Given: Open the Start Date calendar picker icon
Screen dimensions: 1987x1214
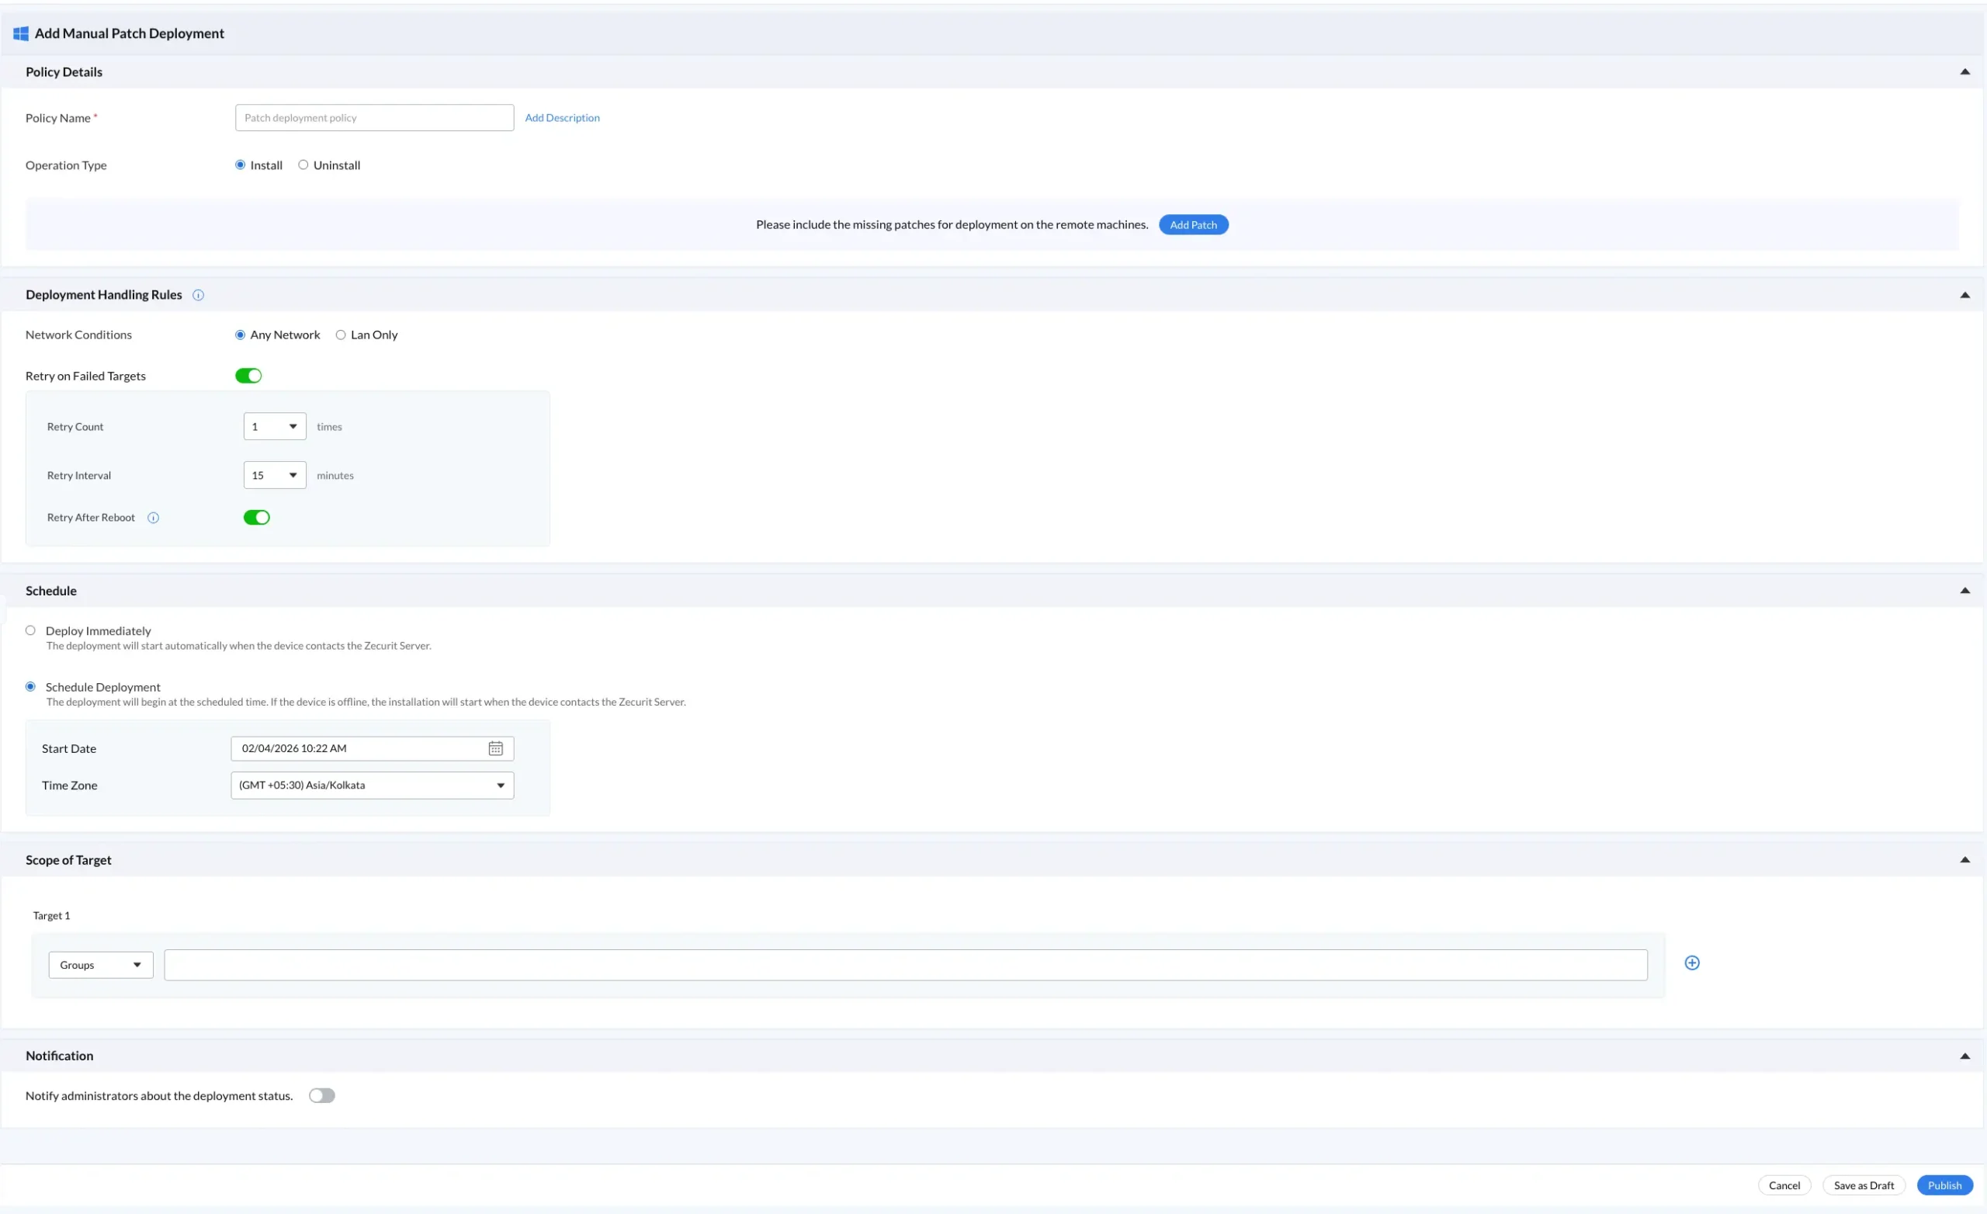Looking at the screenshot, I should [495, 748].
